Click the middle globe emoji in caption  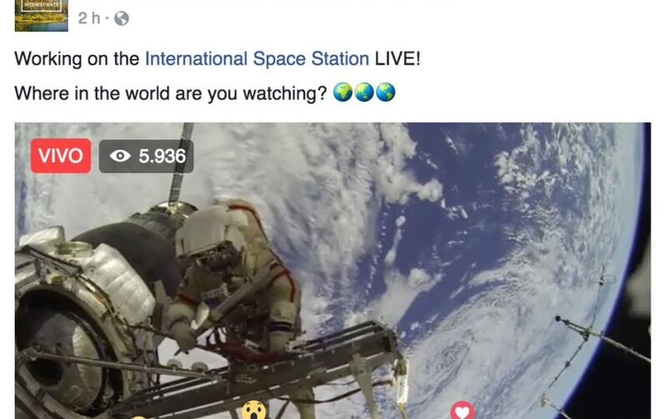(x=364, y=92)
